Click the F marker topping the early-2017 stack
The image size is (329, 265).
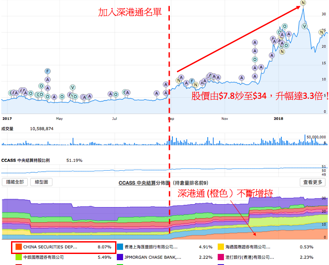point(48,71)
